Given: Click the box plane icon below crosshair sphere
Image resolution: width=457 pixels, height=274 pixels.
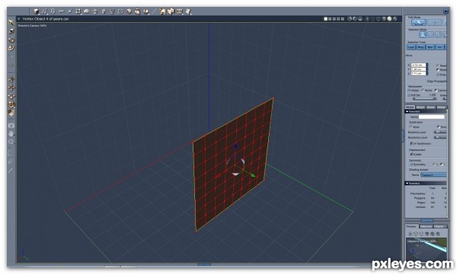Looking at the screenshot, I should (x=11, y=113).
